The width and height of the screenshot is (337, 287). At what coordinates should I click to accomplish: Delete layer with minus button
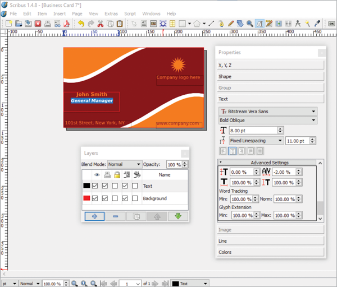[x=115, y=216]
